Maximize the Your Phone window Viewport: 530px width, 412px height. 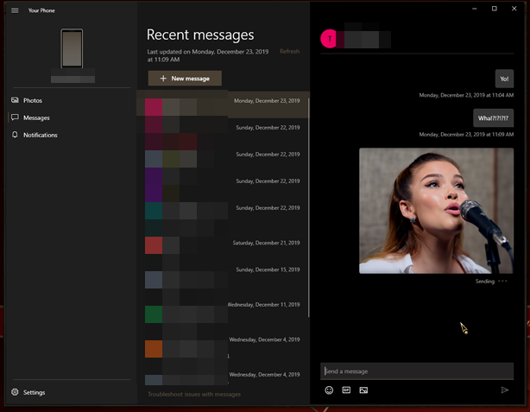(494, 9)
